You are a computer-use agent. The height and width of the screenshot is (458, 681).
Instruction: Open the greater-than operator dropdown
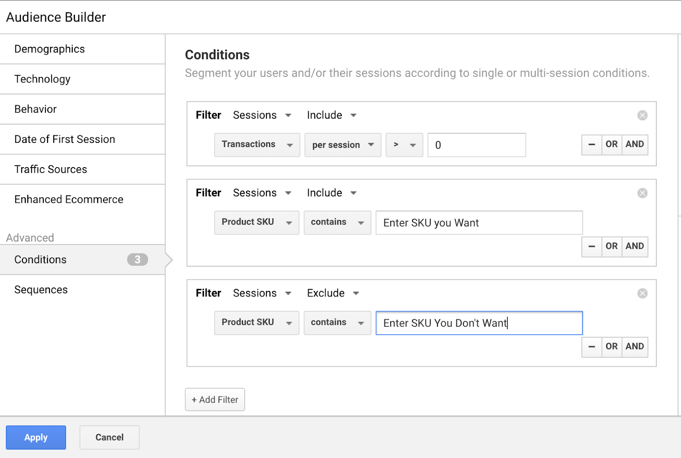(404, 145)
